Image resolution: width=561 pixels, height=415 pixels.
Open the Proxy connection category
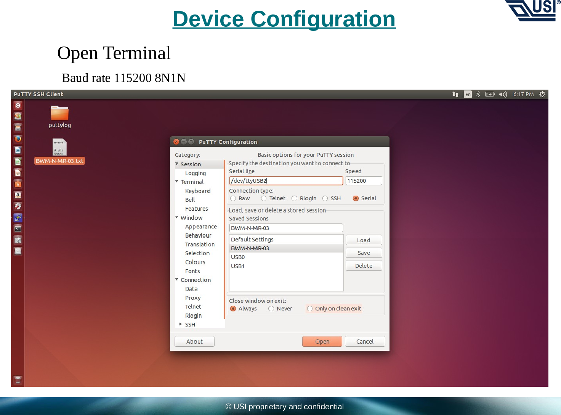(193, 298)
